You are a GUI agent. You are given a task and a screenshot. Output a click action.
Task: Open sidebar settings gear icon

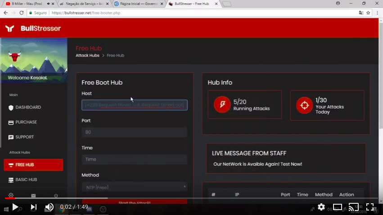(x=11, y=195)
